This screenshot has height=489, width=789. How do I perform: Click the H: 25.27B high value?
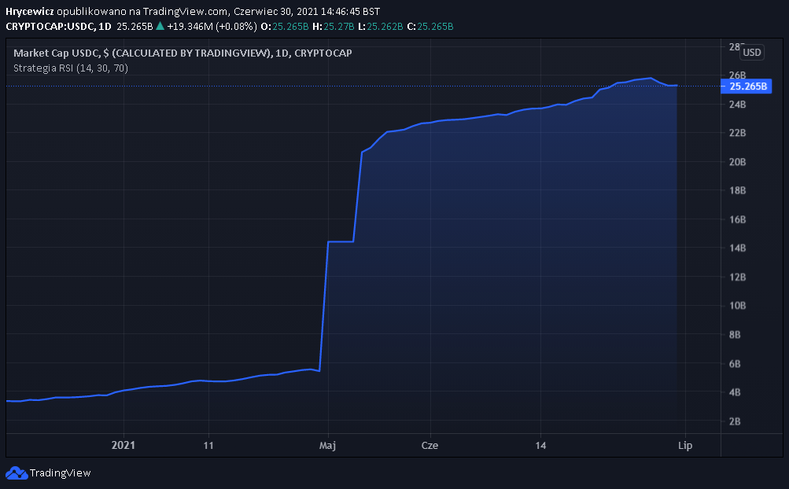tap(333, 26)
